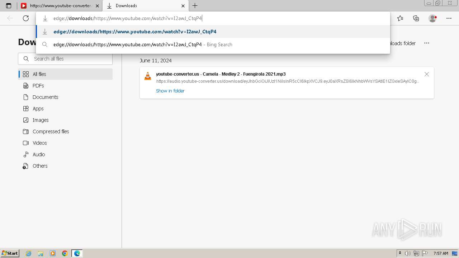Viewport: 459px width, 258px height.
Task: Open Action Center flag icon
Action: tap(425, 253)
